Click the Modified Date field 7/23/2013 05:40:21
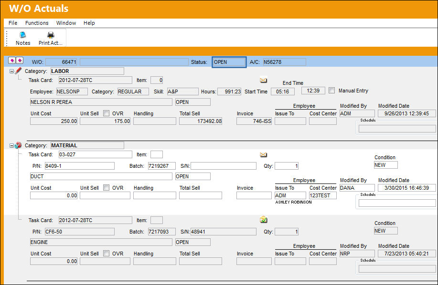The image size is (438, 285). point(407,254)
